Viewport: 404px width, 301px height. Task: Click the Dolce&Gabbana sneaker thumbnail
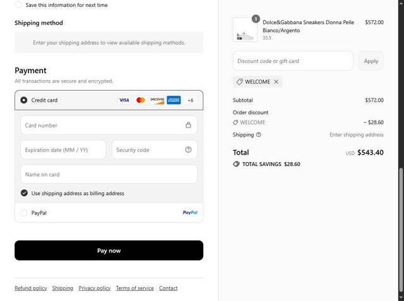(245, 30)
